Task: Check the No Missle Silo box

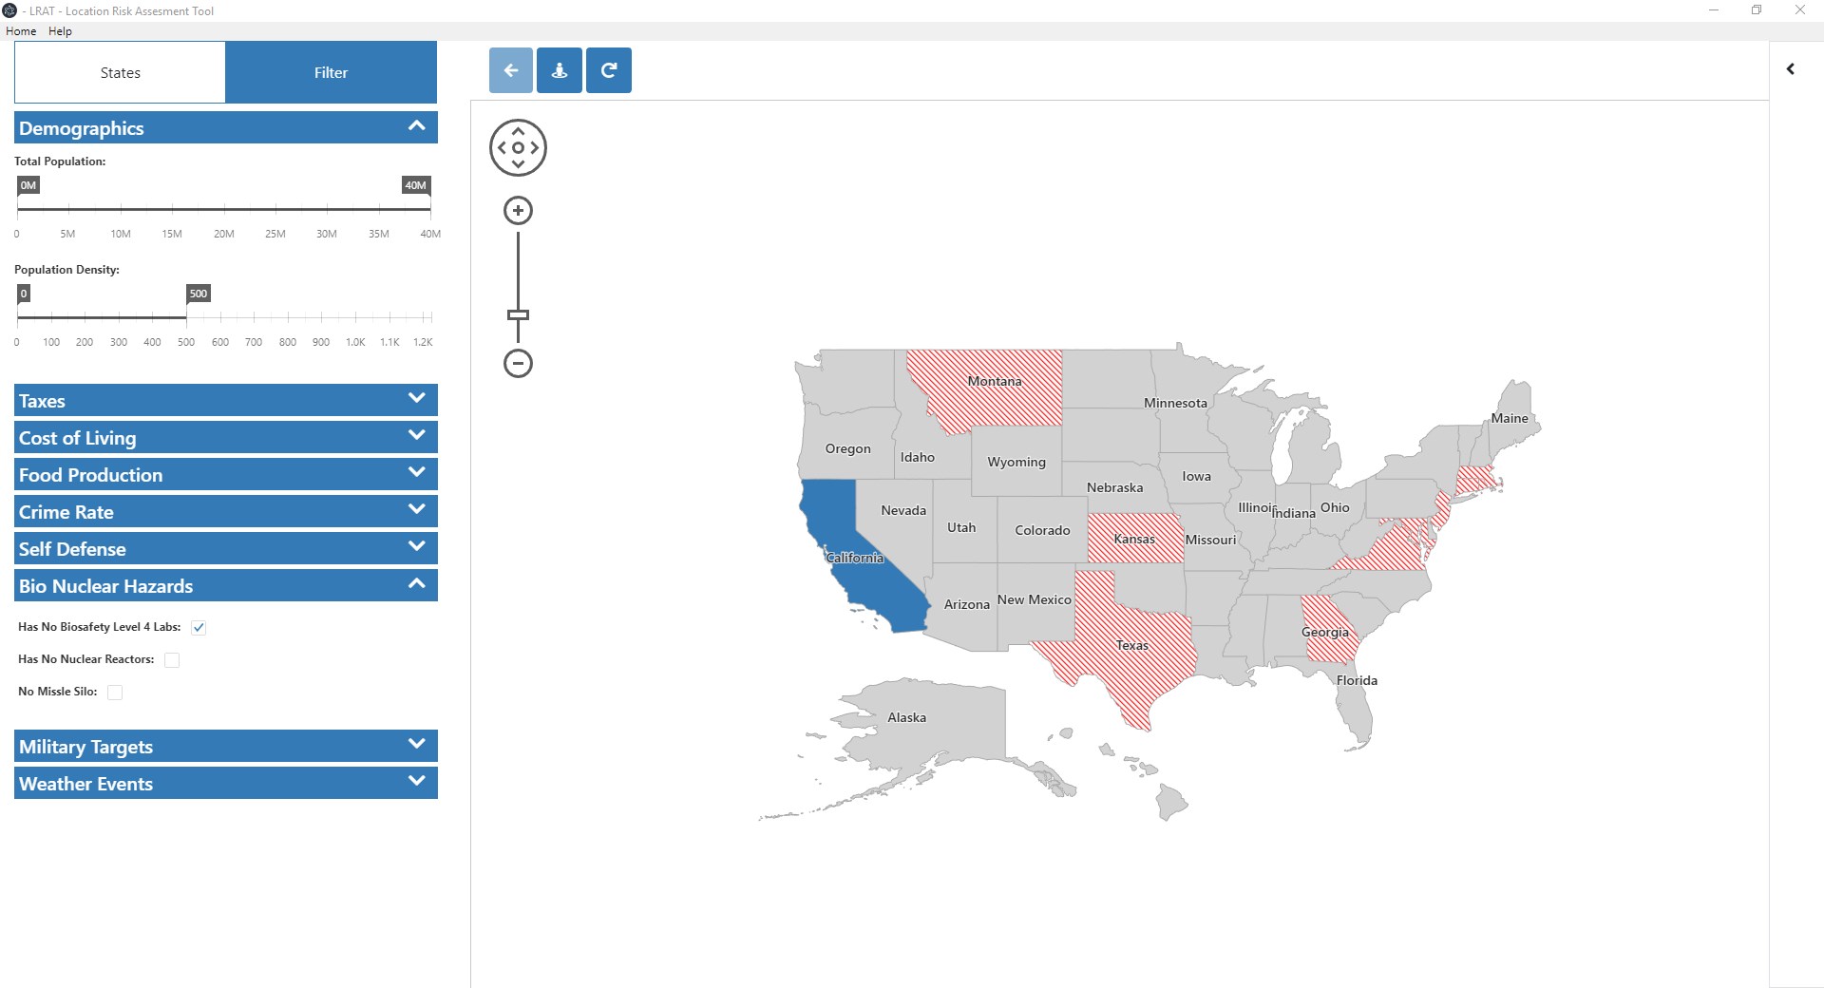Action: point(115,693)
